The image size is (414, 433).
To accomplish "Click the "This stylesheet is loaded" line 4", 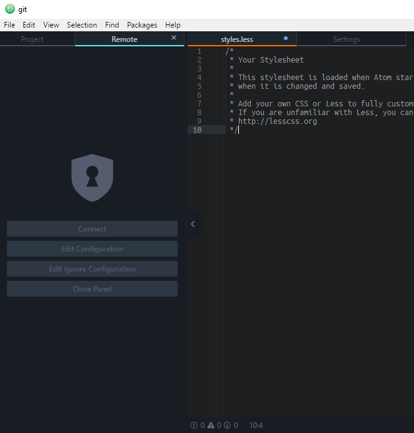I will (325, 78).
